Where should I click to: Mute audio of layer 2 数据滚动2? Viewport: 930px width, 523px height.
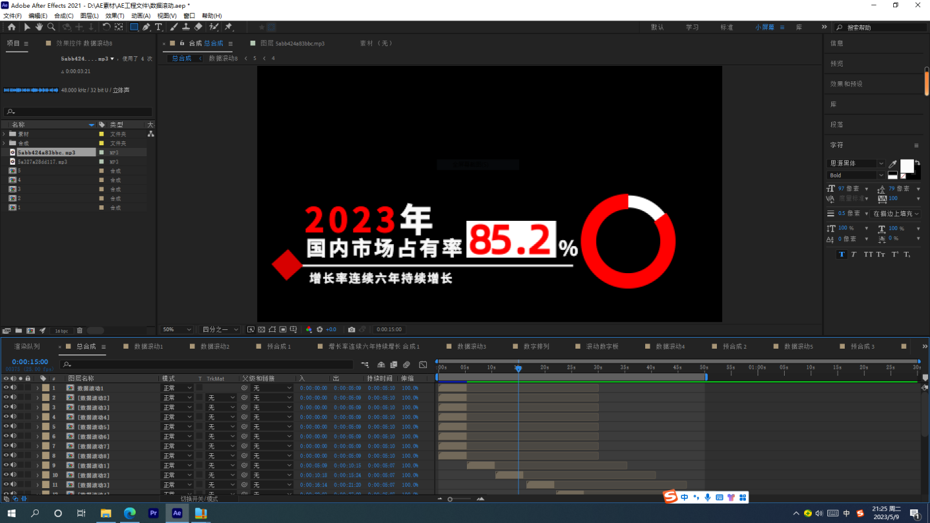[13, 398]
